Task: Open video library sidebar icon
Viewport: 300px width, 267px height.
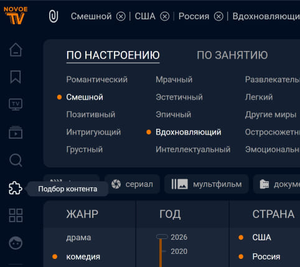Action: click(x=16, y=132)
